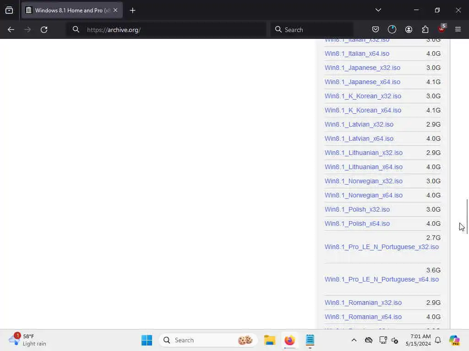Screen dimensions: 469x351
Task: Download Win8.1_Pro_LE_N_Portuguese_x32.iso
Action: pos(382,247)
